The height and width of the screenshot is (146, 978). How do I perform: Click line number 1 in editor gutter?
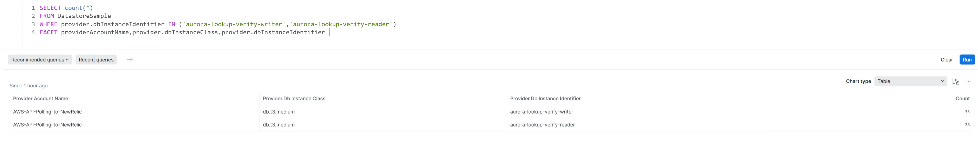tap(33, 8)
